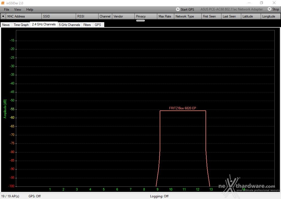Click the GPS: Off status indicator
This screenshot has height=199, width=281.
tap(35, 196)
